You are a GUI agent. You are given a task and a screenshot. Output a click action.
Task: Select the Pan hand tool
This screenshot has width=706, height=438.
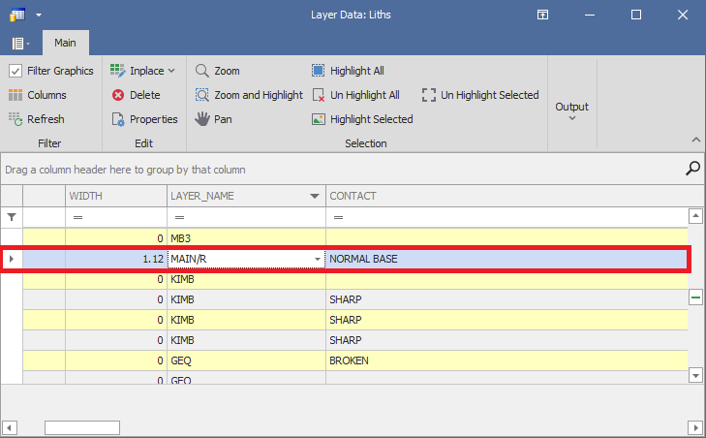click(213, 119)
